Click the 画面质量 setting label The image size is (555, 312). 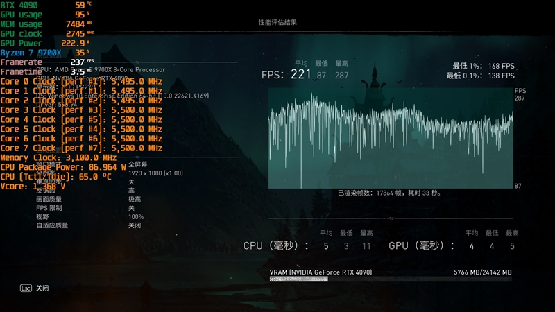(x=49, y=199)
